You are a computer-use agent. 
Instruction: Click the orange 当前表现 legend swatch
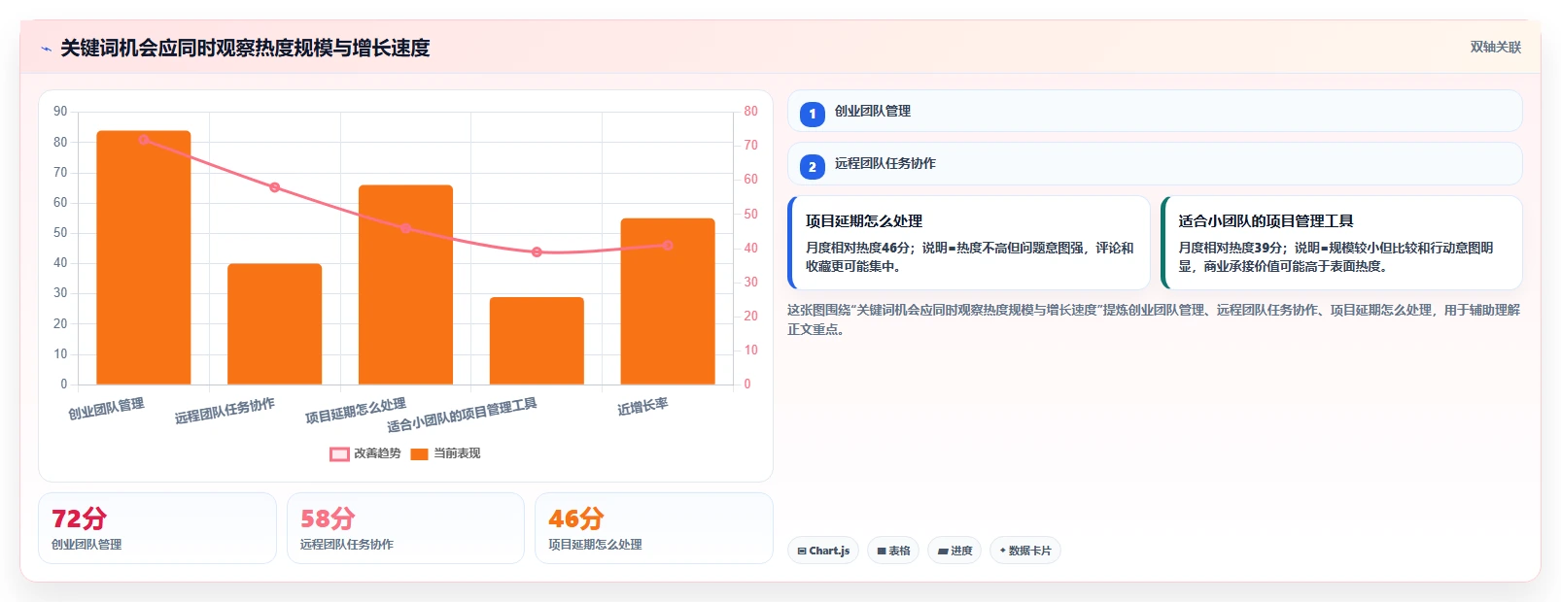(419, 454)
